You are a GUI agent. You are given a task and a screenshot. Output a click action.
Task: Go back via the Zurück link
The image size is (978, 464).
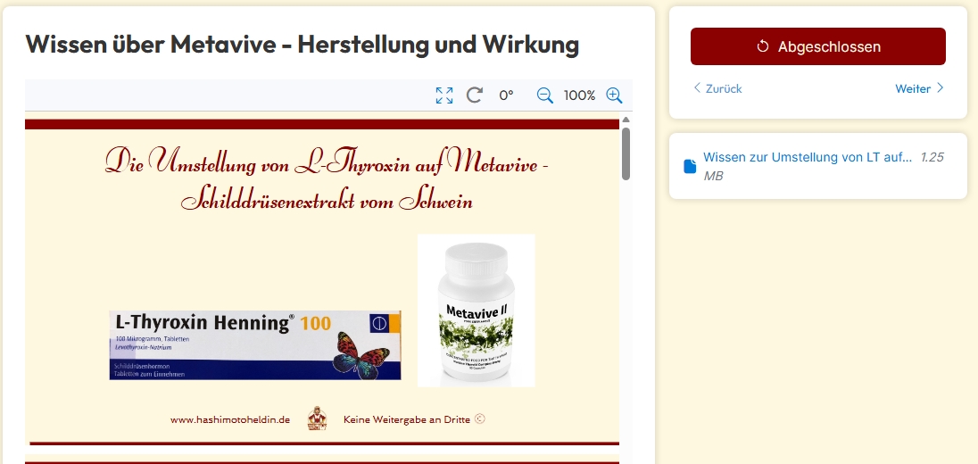717,88
